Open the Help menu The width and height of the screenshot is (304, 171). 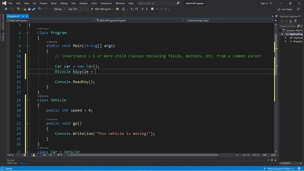click(131, 3)
